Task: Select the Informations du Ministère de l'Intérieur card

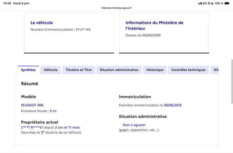Action: 164,33
